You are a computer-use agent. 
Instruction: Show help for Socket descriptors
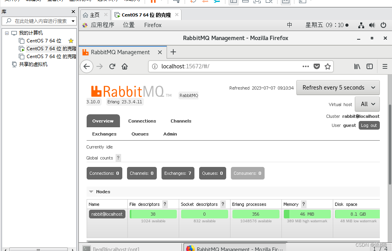223,204
